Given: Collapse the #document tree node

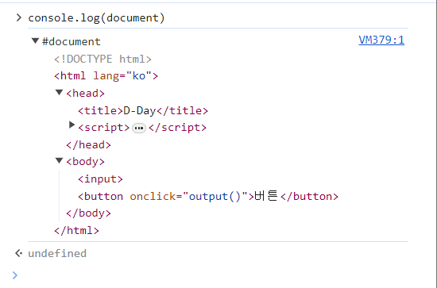Looking at the screenshot, I should coord(35,41).
